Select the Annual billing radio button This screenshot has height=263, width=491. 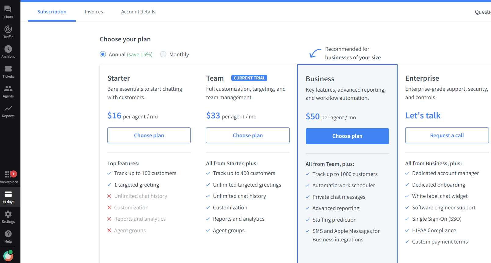tap(103, 54)
